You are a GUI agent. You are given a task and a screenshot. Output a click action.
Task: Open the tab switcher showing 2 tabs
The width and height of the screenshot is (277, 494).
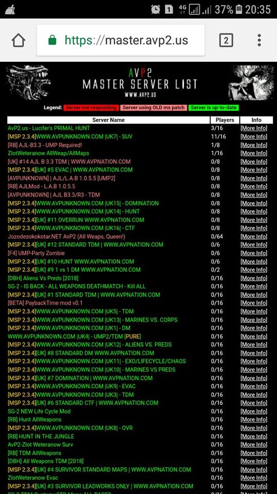coord(226,40)
